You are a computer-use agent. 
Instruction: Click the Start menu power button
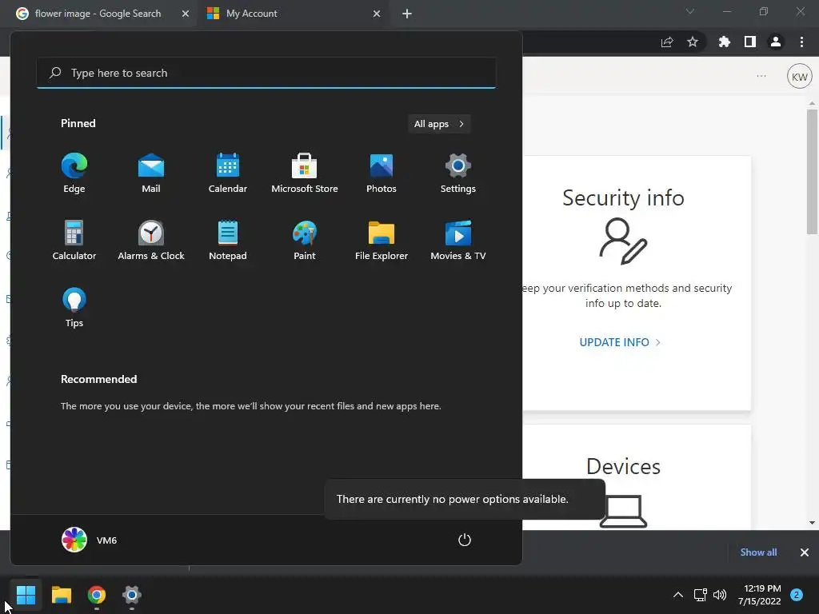[x=465, y=540]
